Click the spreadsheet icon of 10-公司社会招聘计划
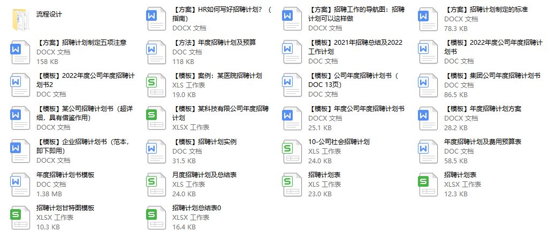The height and width of the screenshot is (239, 556). click(x=292, y=152)
